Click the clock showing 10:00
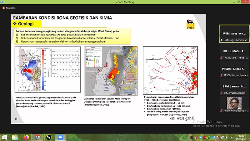Viewport: 250px width, 141px height. click(x=241, y=136)
